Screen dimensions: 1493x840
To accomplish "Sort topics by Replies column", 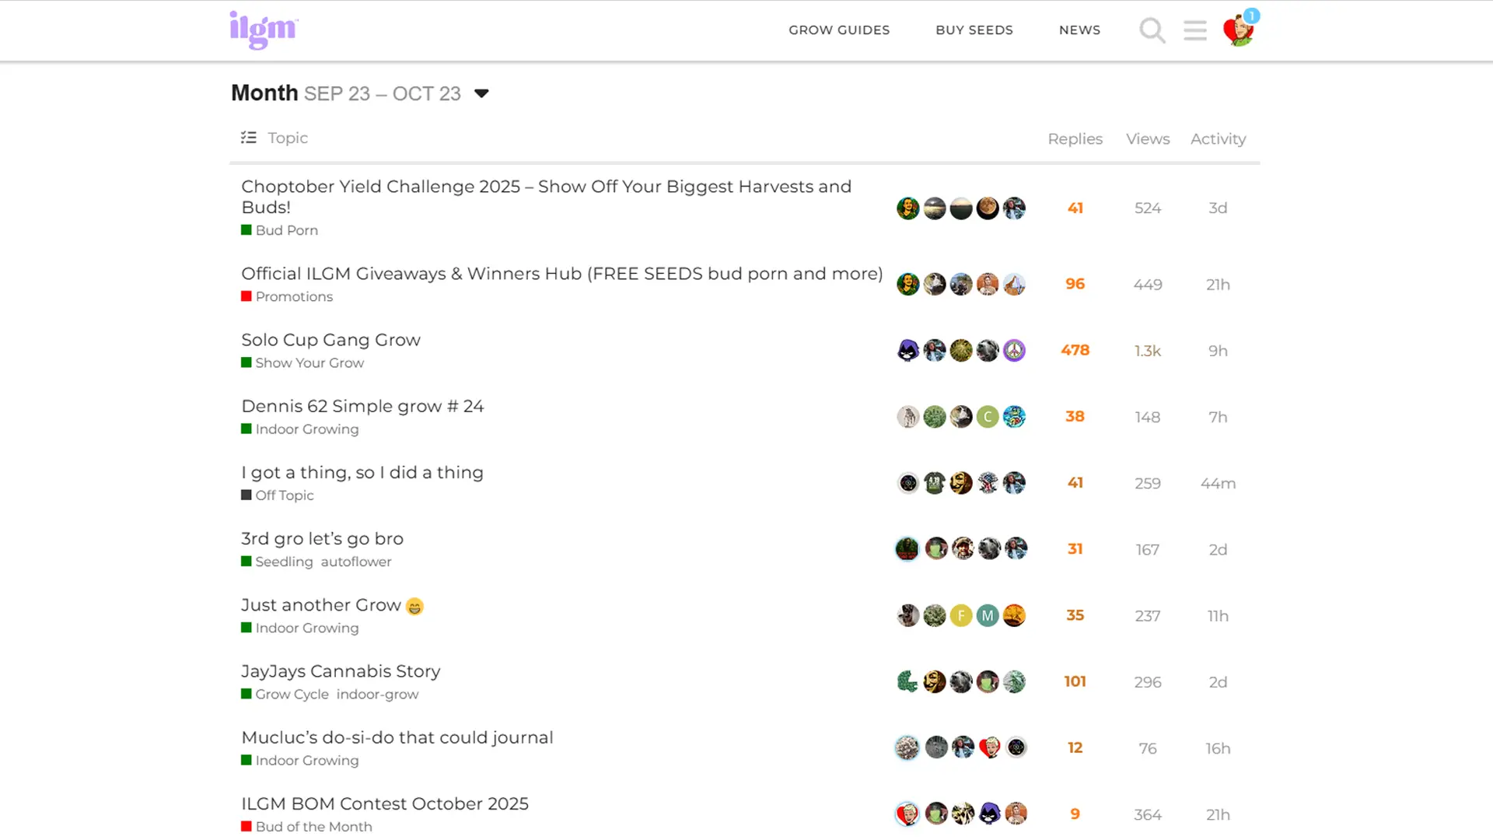I will [1075, 138].
